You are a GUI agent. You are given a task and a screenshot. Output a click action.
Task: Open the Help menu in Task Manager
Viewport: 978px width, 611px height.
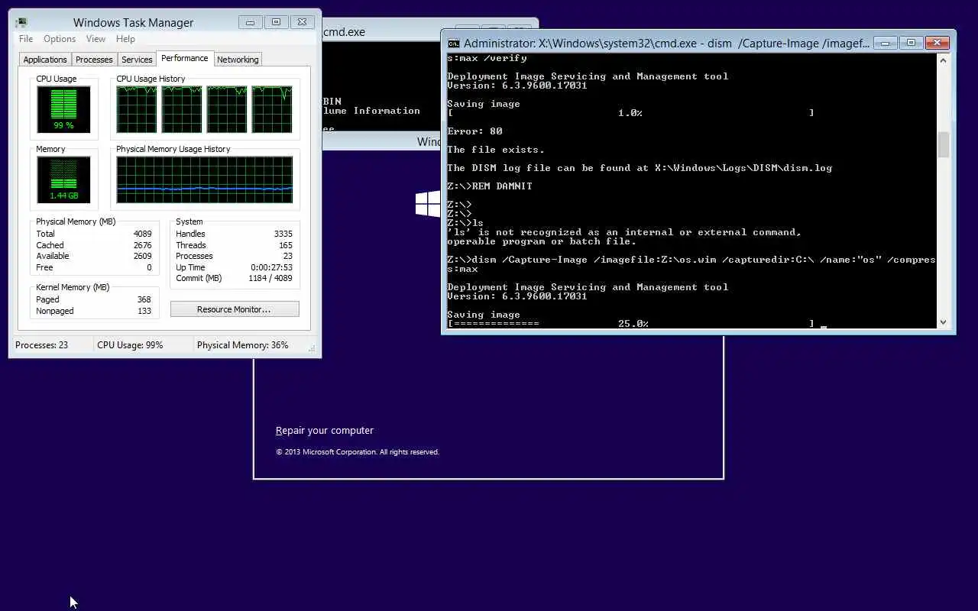pos(125,39)
